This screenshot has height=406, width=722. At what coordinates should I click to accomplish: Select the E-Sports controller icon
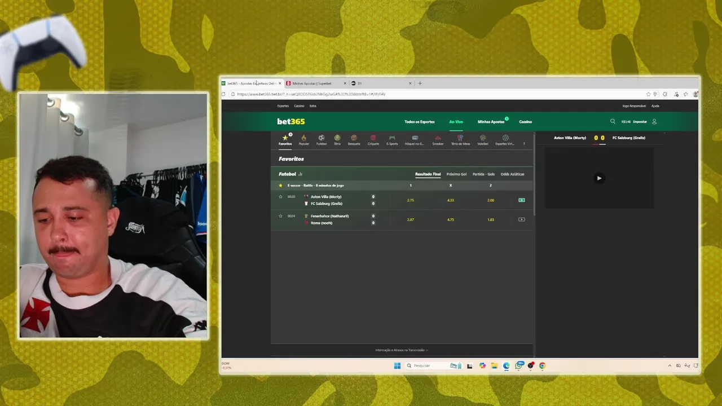(392, 140)
